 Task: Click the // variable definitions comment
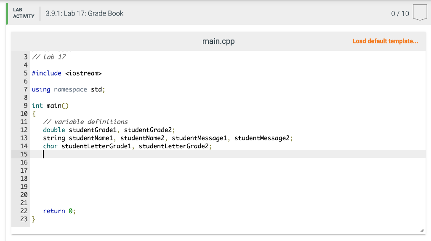point(85,122)
